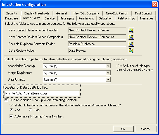159x135 pixels.
Task: Click the New Contact Review - People field
Action: (x=97, y=30)
